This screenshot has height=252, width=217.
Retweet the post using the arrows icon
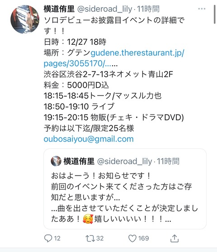90,238
